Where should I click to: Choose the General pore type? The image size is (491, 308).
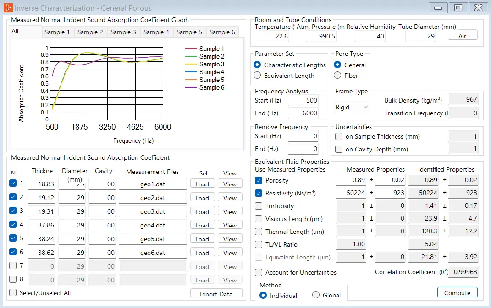point(337,65)
